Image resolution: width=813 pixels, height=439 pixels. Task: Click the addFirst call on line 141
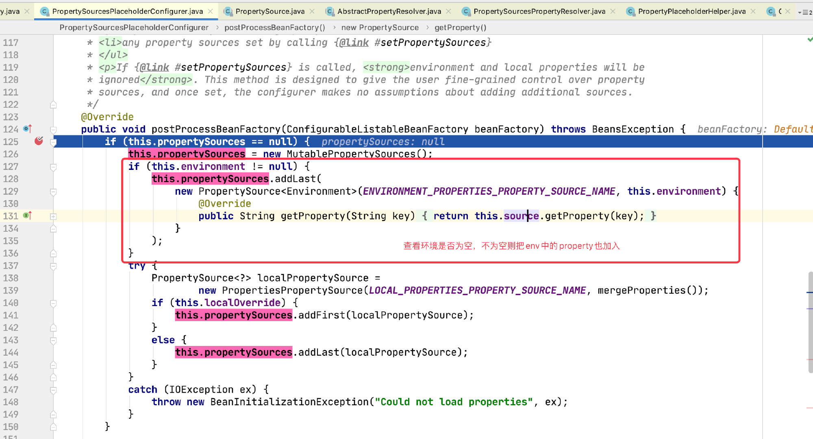click(322, 315)
